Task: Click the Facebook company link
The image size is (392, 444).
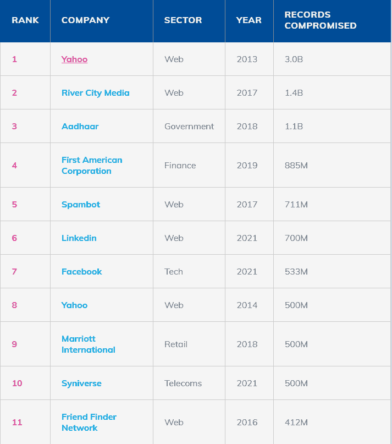Action: tap(81, 271)
